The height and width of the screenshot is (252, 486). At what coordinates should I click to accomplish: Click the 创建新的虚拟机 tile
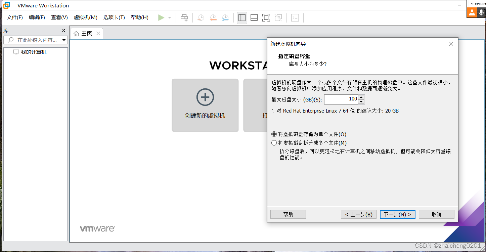point(205,105)
